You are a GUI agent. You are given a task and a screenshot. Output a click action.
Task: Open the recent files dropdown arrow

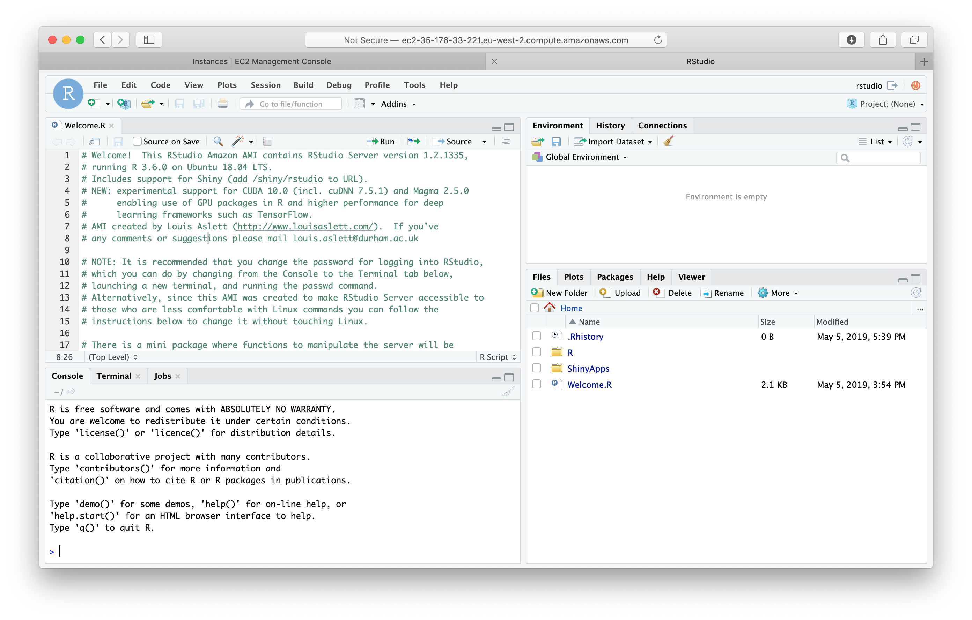tap(161, 104)
